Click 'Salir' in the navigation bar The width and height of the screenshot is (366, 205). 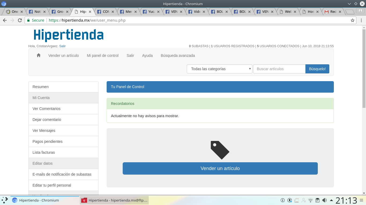click(130, 56)
